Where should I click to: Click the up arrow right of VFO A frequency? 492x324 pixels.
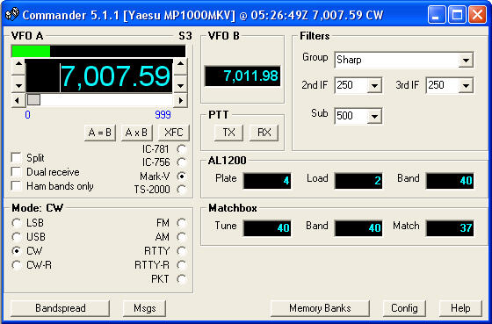pos(180,65)
